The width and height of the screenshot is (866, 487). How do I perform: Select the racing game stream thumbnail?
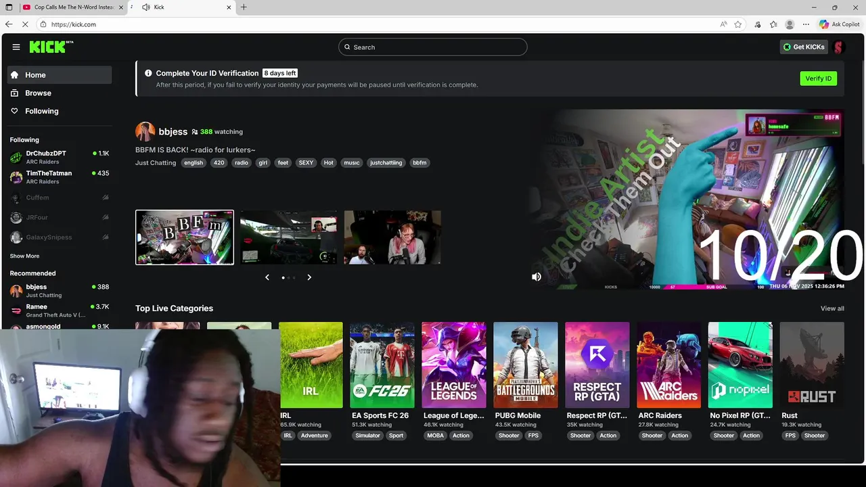tap(289, 237)
